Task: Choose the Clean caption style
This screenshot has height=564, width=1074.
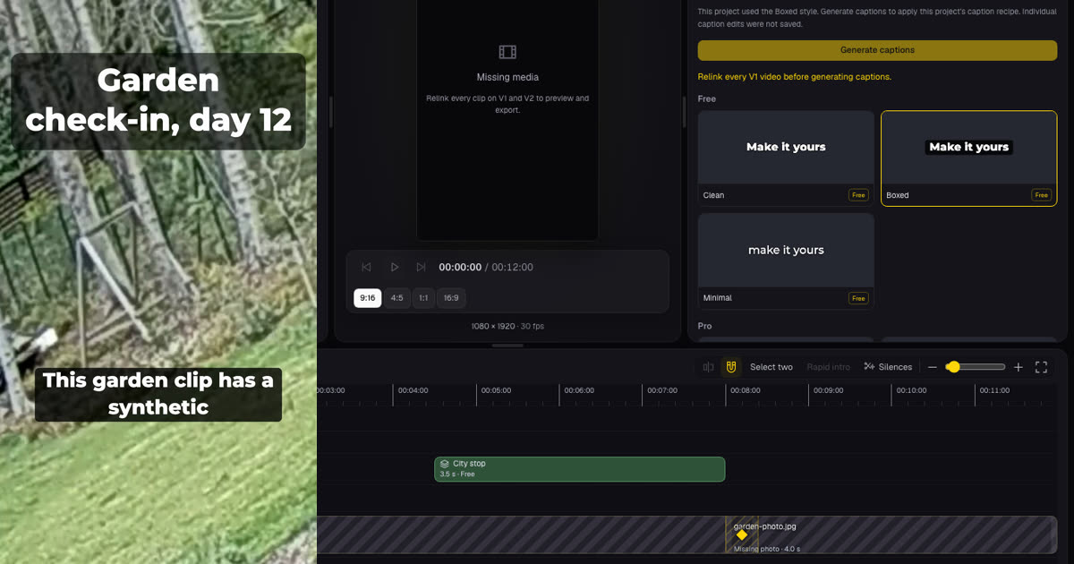Action: pyautogui.click(x=786, y=158)
